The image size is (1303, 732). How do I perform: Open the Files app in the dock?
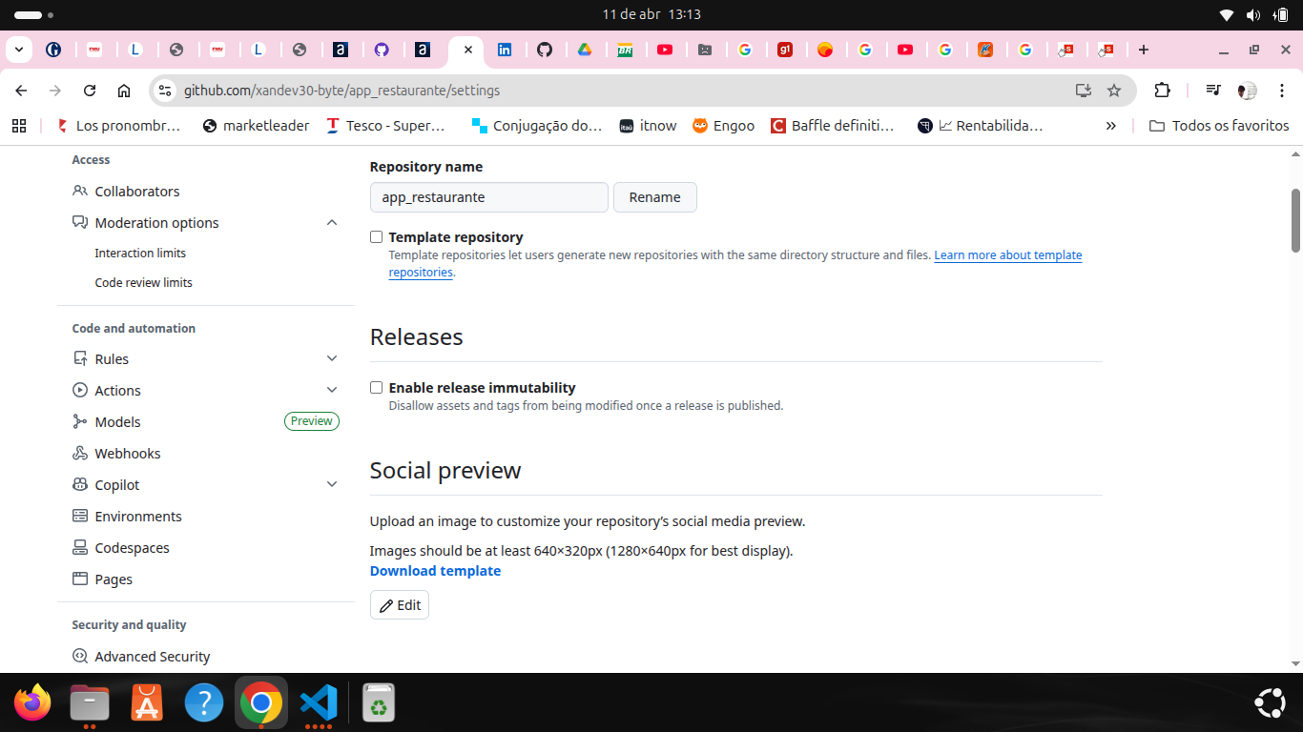90,703
